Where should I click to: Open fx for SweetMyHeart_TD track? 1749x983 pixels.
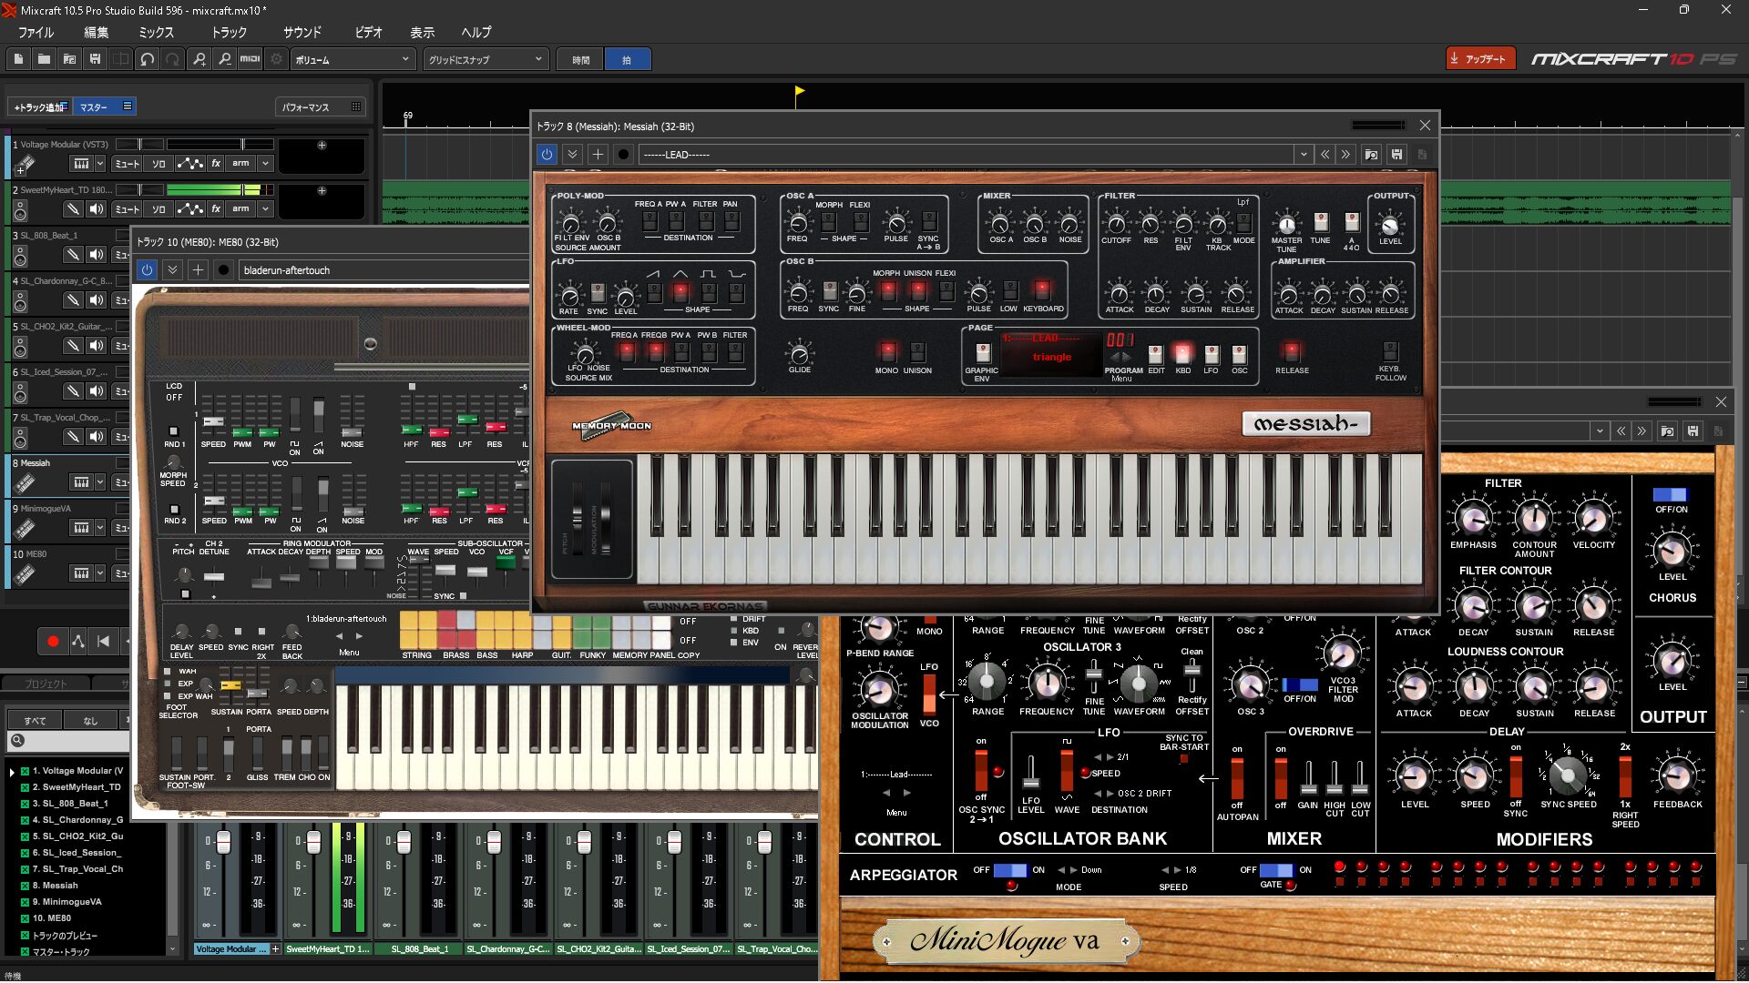tap(216, 209)
